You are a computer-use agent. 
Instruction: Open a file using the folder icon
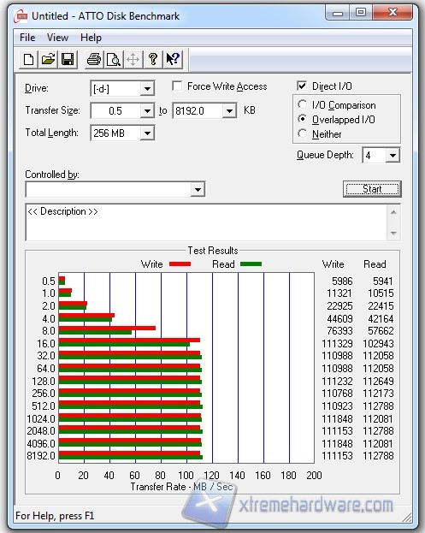tap(48, 60)
